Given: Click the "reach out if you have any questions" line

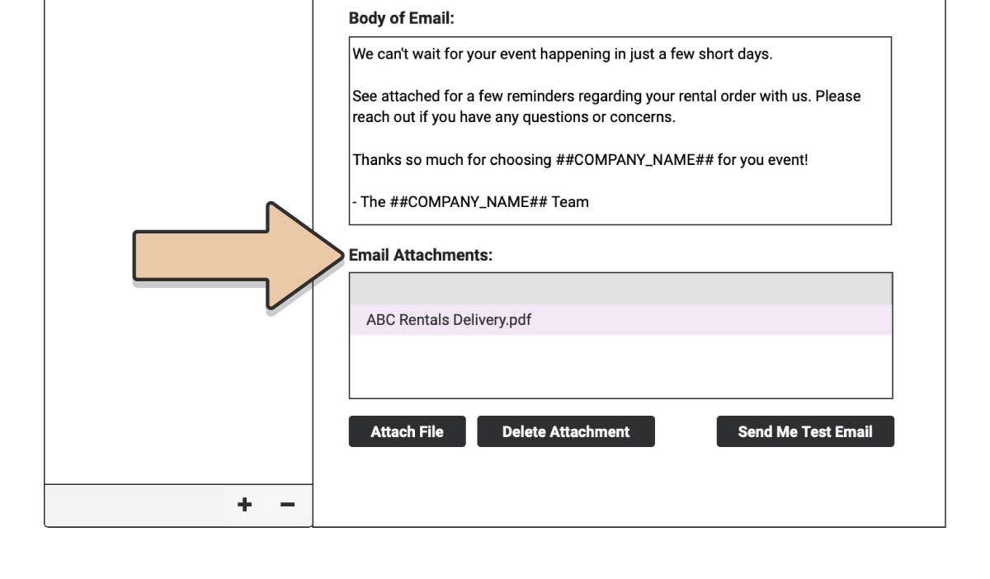Looking at the screenshot, I should (514, 117).
